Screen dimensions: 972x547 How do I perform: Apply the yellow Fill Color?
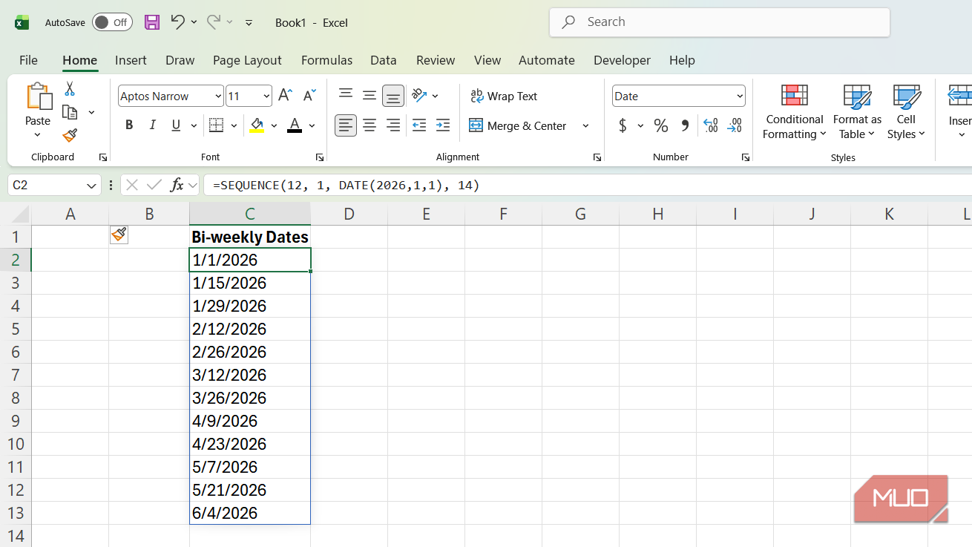pos(257,125)
